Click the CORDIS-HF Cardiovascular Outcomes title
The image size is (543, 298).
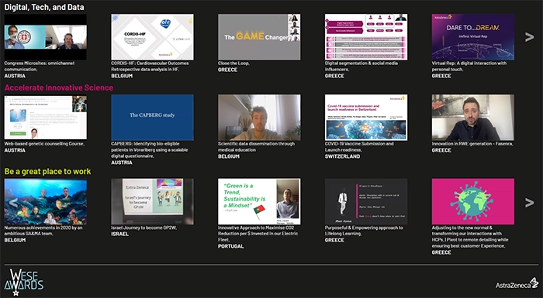[x=150, y=67]
